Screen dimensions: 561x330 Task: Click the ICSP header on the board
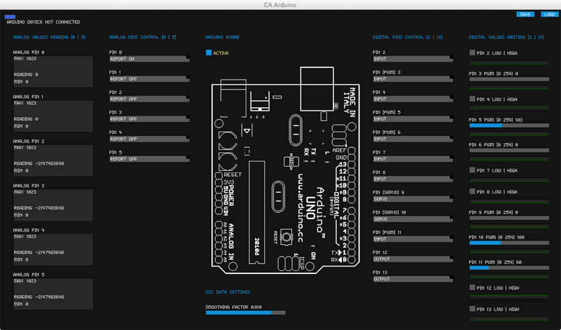tap(289, 263)
